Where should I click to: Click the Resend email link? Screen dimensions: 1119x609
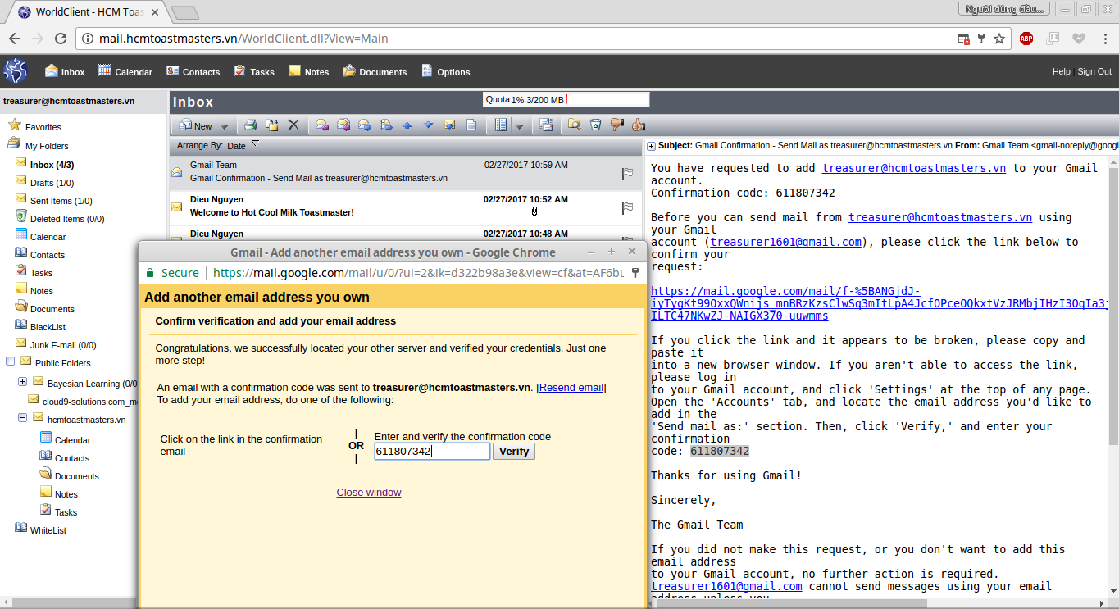point(571,387)
